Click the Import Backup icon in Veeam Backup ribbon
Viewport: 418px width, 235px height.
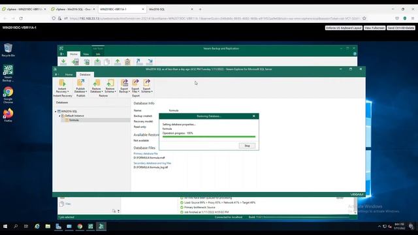pyautogui.click(x=139, y=62)
